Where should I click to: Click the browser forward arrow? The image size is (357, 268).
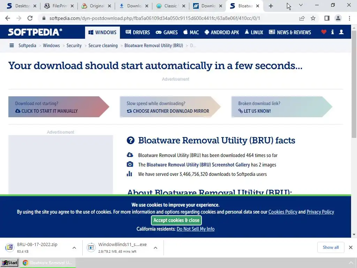tap(19, 18)
